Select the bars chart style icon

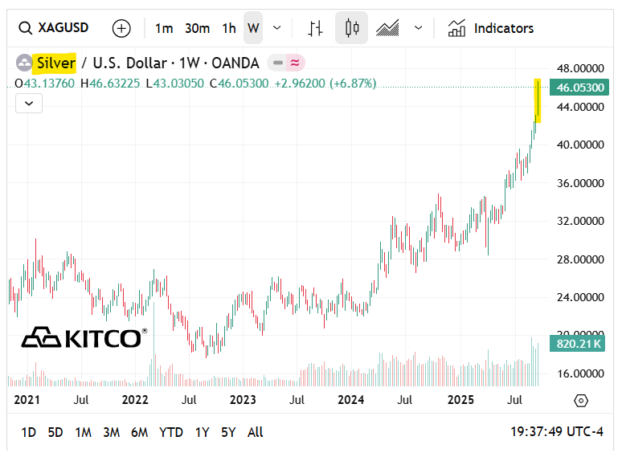coord(316,28)
